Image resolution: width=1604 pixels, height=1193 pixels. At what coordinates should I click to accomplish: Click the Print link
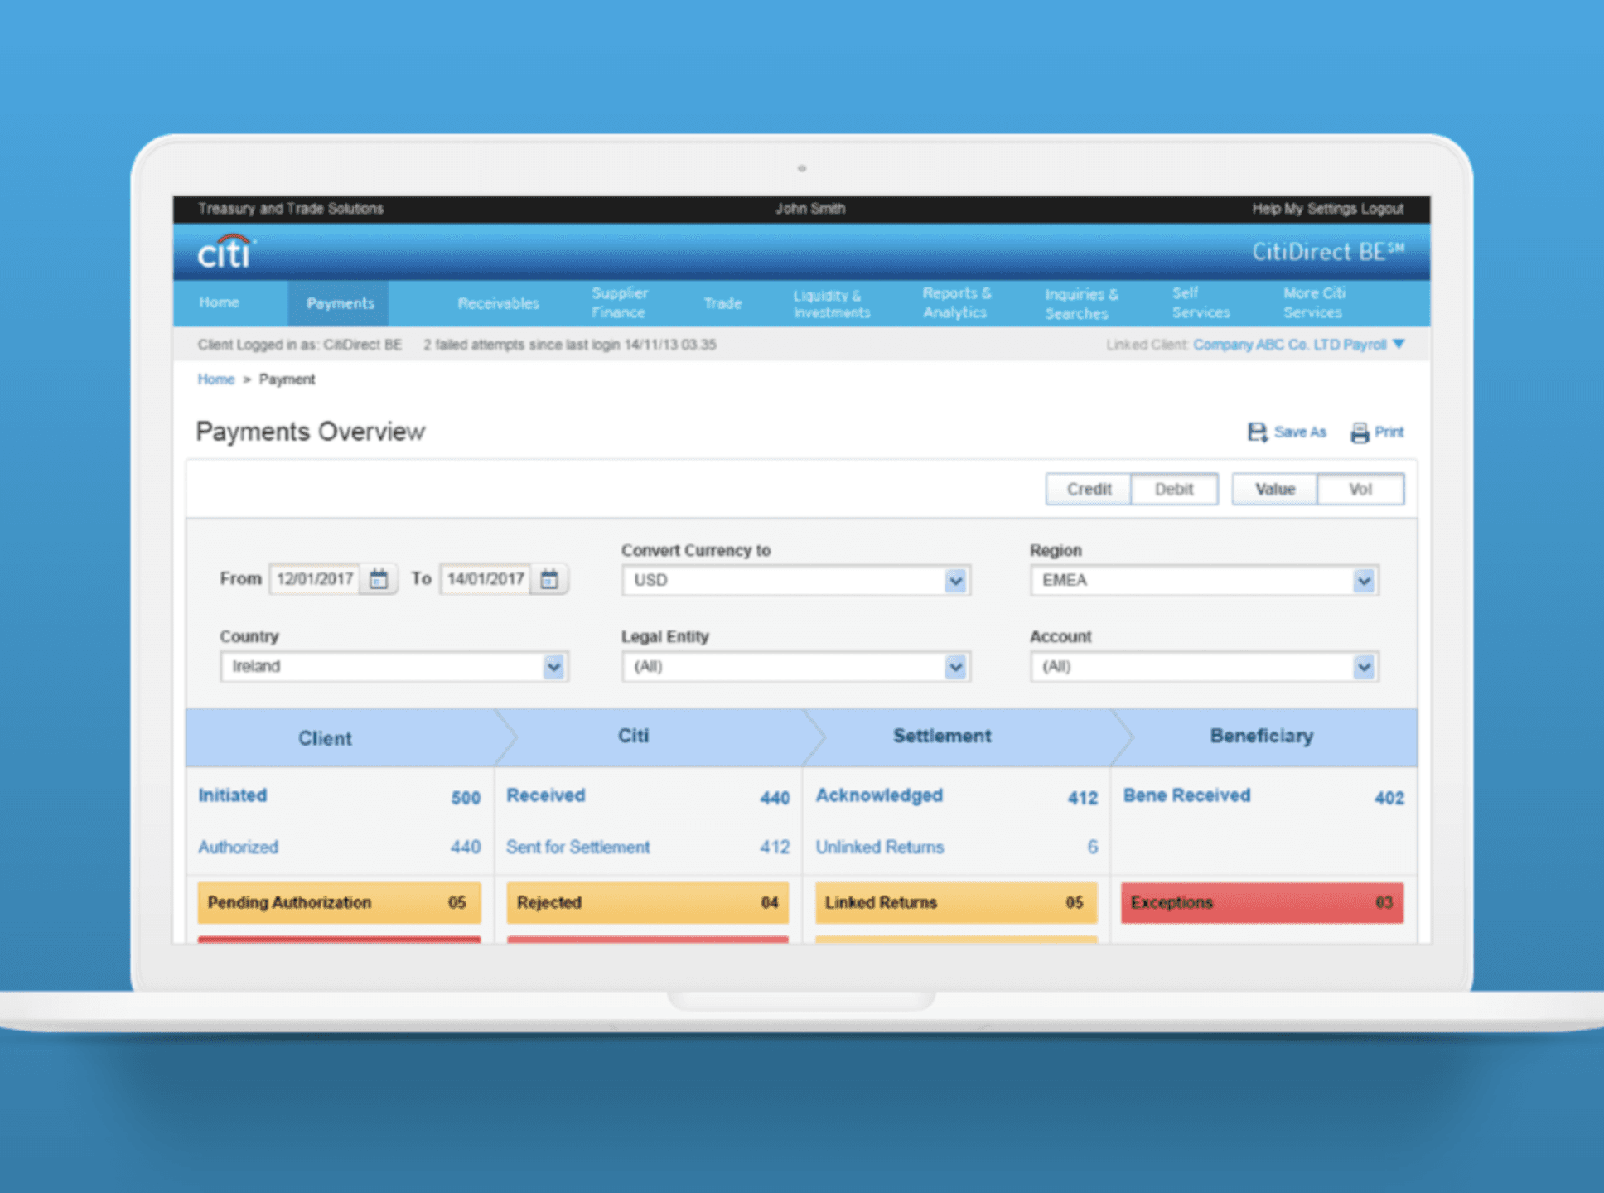pos(1389,432)
